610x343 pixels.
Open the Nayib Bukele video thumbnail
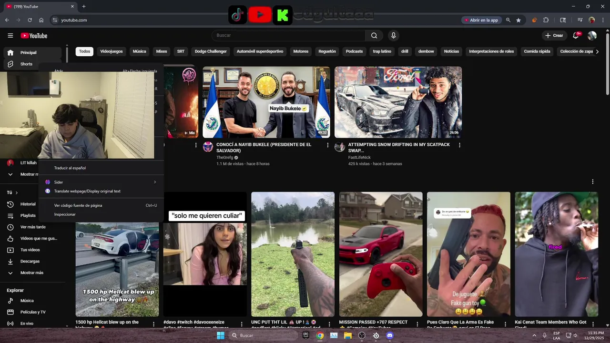pos(266,102)
